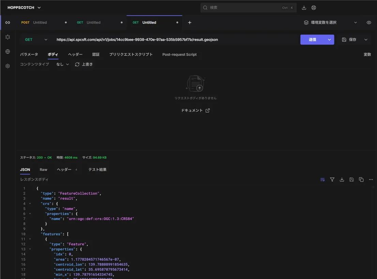Collapse the feature object at line 11
Image resolution: width=377 pixels, height=279 pixels.
(30, 239)
